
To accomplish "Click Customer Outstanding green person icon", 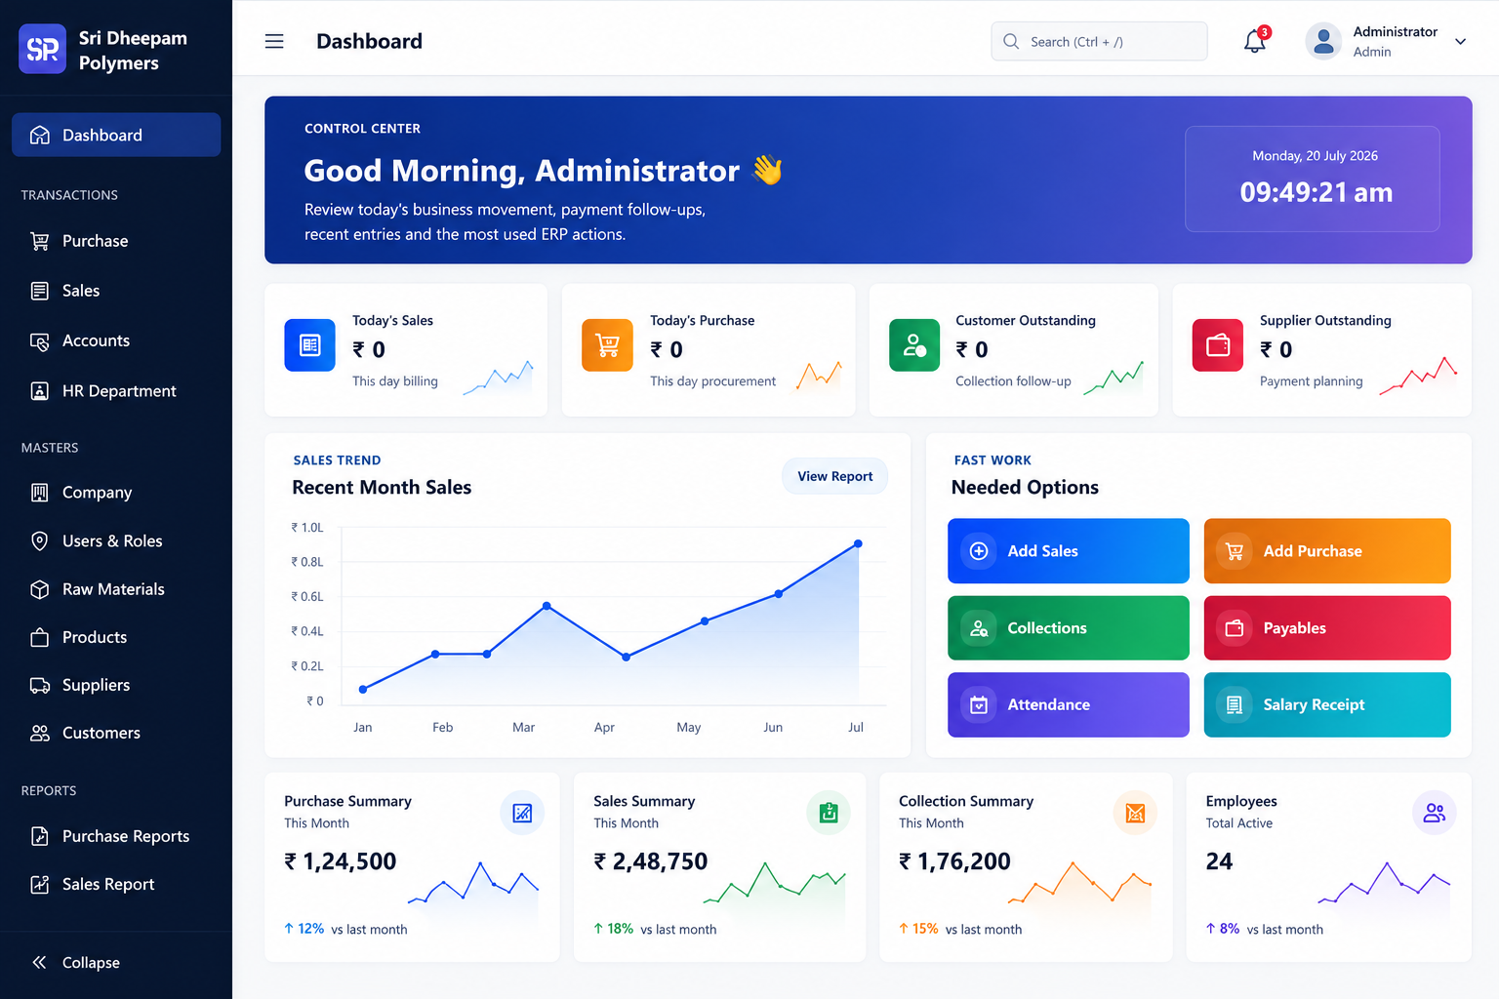I will 914,345.
